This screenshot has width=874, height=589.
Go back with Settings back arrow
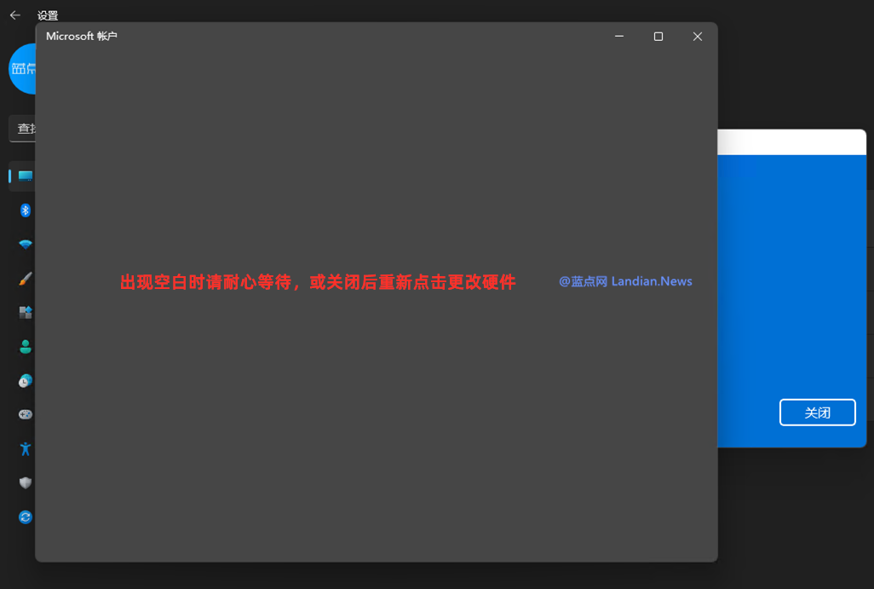[15, 15]
